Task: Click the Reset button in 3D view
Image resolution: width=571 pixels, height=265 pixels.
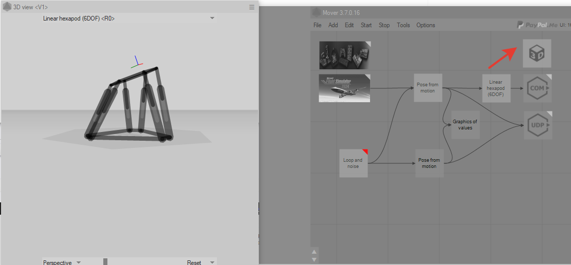Action: 194,262
